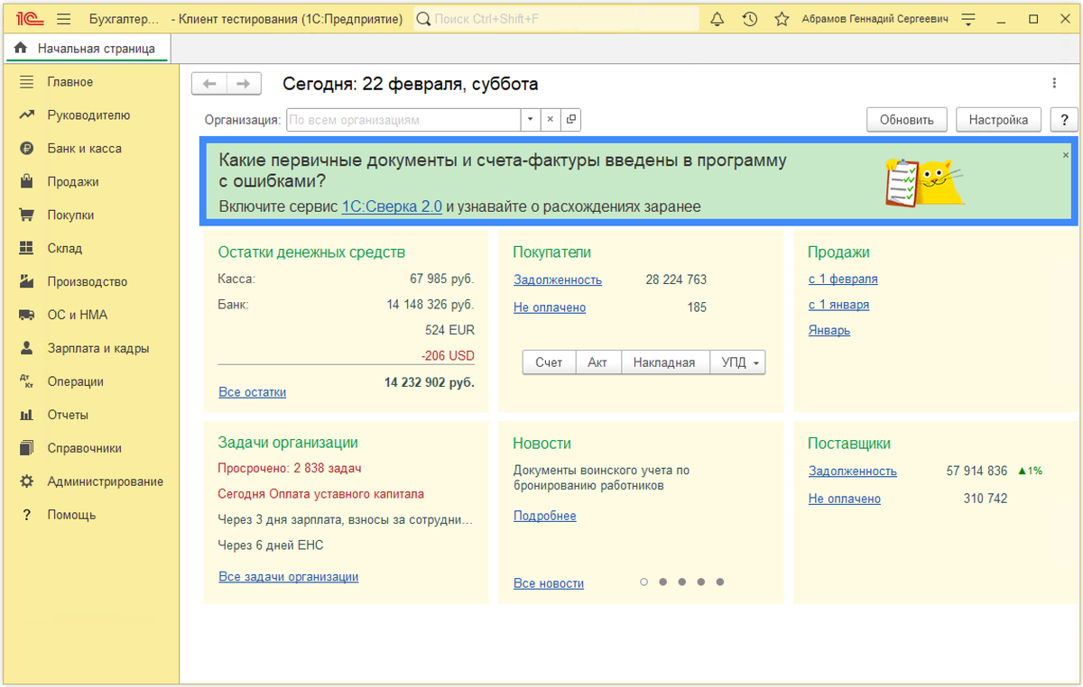
Task: Click the Обновить button
Action: tap(907, 120)
